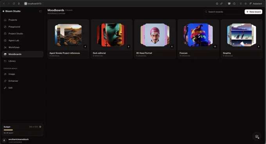Image resolution: width=266 pixels, height=144 pixels.
Task: Open the Edit creation bench
Action: 22,88
